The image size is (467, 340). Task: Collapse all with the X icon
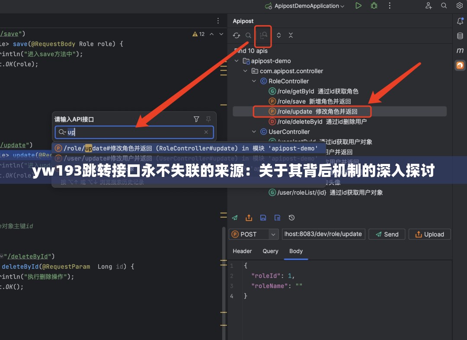point(291,35)
